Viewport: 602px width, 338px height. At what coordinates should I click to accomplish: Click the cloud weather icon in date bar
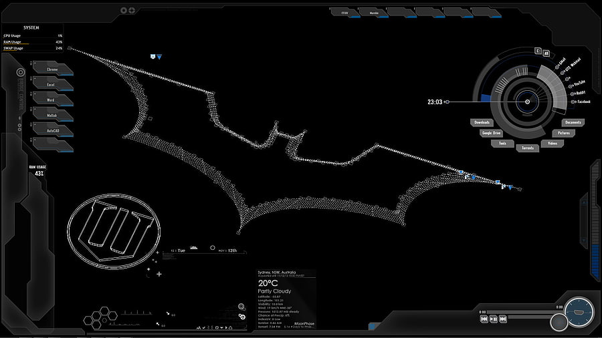(x=194, y=248)
